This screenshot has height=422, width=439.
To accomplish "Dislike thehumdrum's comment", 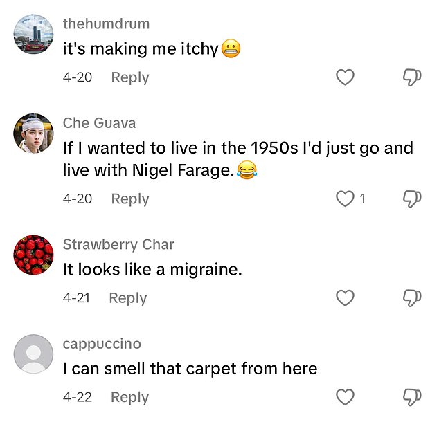I will pyautogui.click(x=411, y=78).
